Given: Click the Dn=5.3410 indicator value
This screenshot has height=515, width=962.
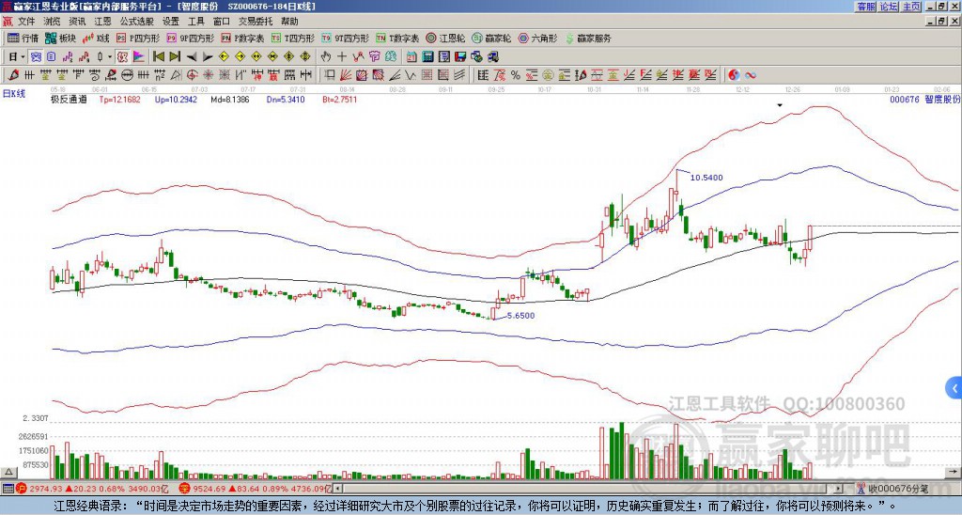Looking at the screenshot, I should point(286,99).
